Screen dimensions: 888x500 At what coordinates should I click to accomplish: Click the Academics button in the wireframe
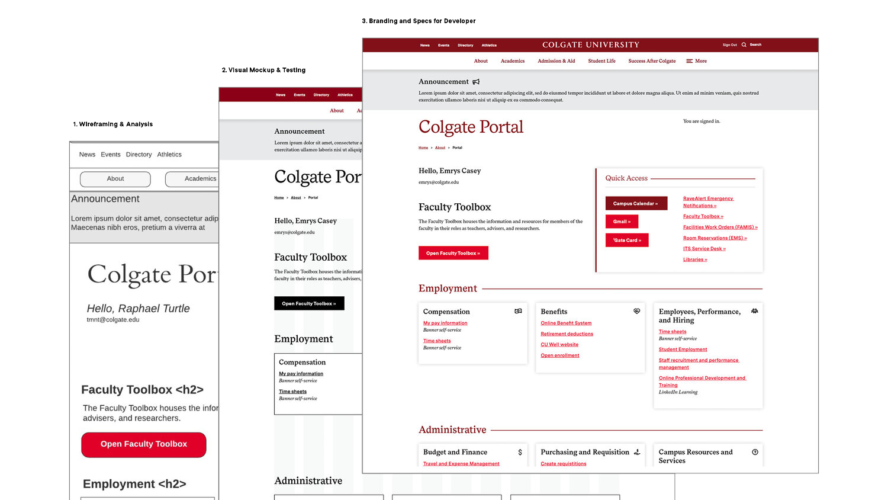(x=192, y=179)
